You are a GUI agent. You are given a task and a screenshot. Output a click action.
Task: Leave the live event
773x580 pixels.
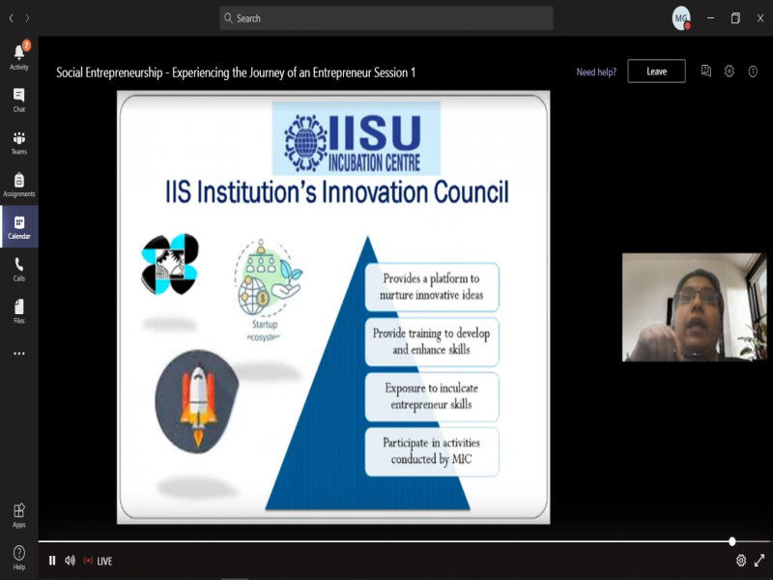(656, 72)
